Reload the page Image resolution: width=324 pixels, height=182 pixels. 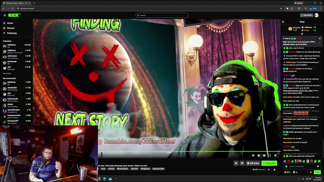pyautogui.click(x=12, y=8)
